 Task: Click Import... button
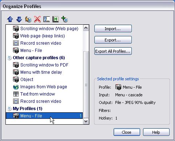click(x=113, y=29)
